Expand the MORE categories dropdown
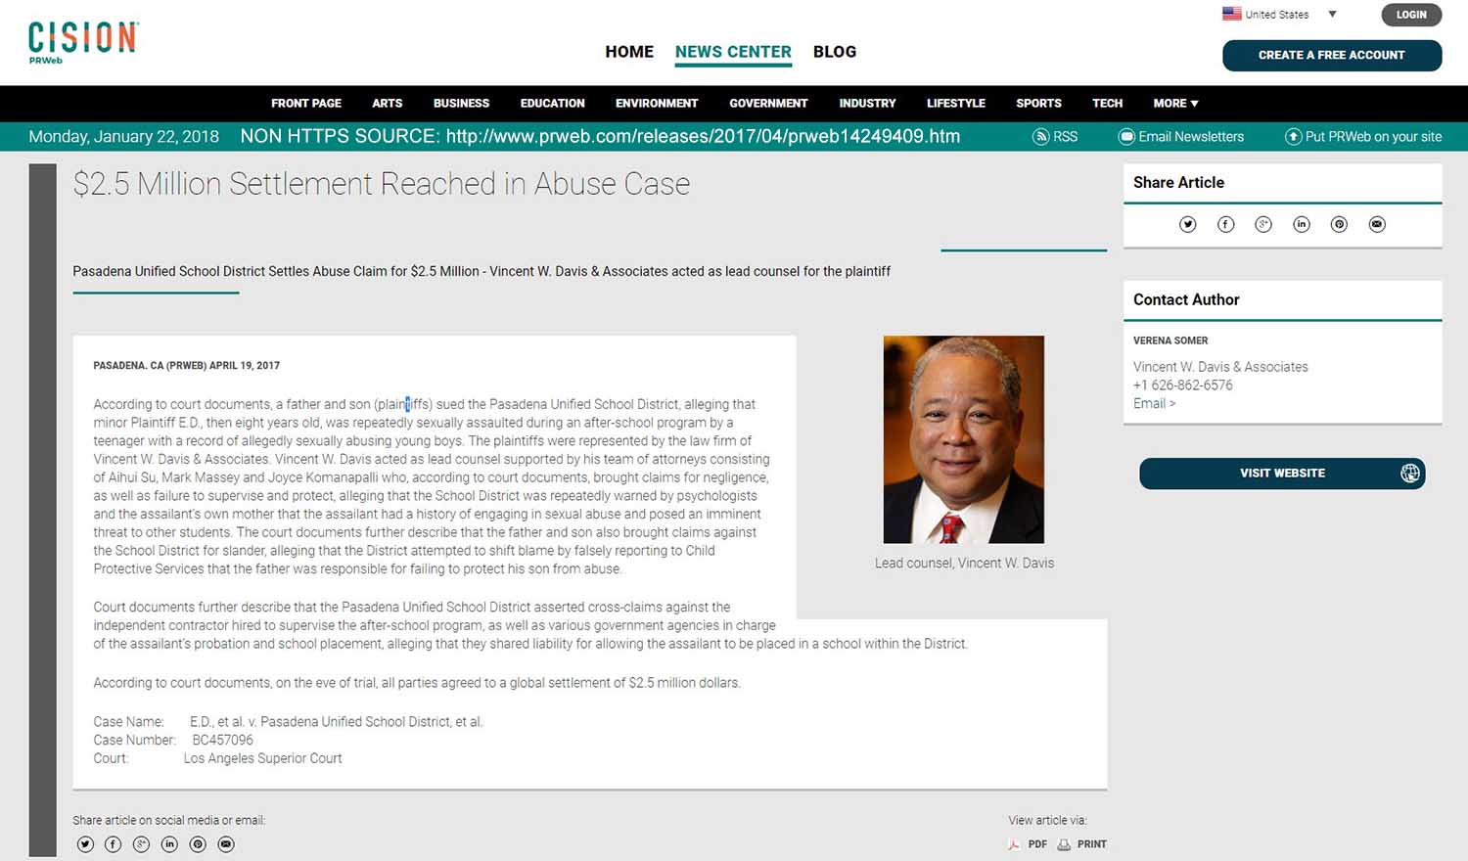This screenshot has height=861, width=1468. pyautogui.click(x=1175, y=103)
